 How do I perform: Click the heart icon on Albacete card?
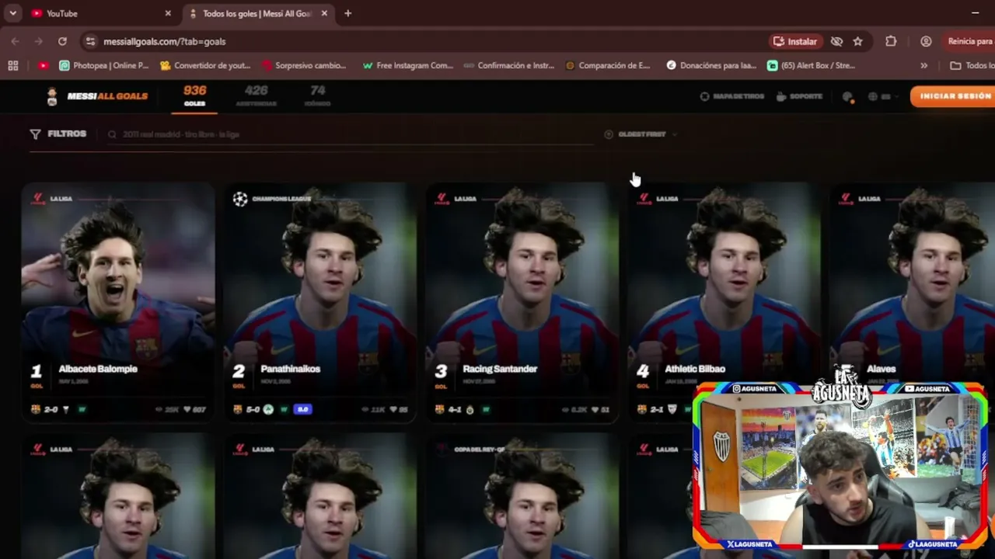187,409
